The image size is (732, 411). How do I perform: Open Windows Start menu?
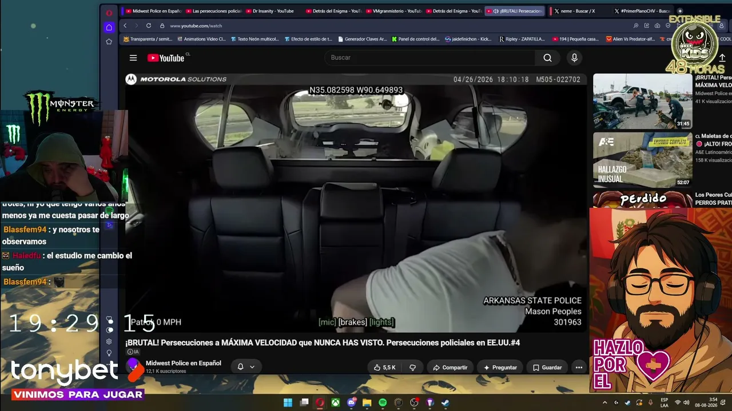click(288, 402)
